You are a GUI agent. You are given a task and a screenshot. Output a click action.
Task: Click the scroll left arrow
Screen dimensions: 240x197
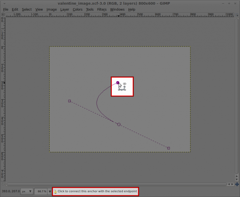click(x=229, y=184)
